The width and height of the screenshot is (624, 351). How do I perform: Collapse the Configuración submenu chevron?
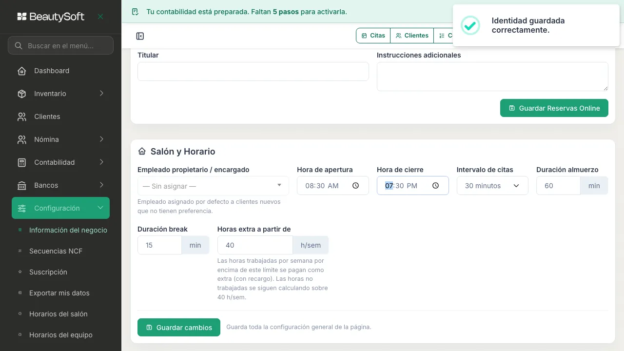click(x=100, y=208)
